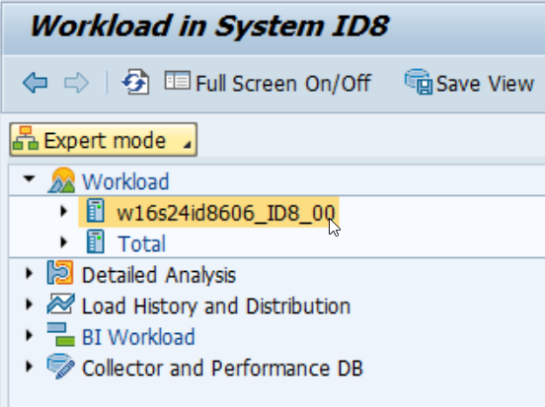Click the server icon beside Total

click(x=95, y=241)
